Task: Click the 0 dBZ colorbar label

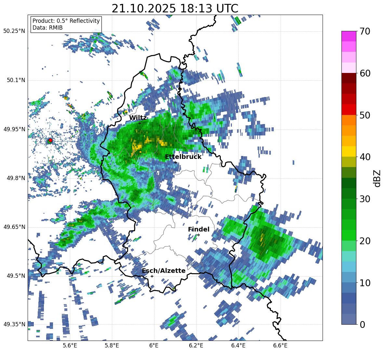Action: pyautogui.click(x=362, y=324)
